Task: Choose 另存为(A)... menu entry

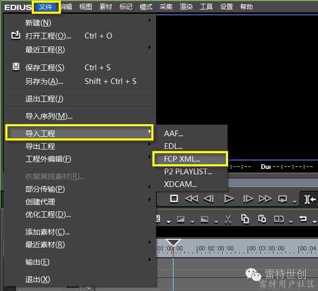Action: click(x=80, y=81)
